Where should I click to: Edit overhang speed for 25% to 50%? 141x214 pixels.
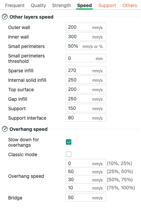[86, 171]
